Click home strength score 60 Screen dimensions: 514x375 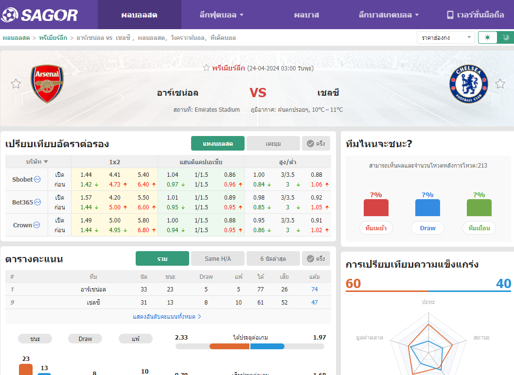tap(353, 283)
